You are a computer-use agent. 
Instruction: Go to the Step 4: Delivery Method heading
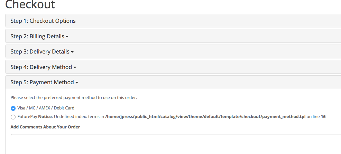[41, 67]
